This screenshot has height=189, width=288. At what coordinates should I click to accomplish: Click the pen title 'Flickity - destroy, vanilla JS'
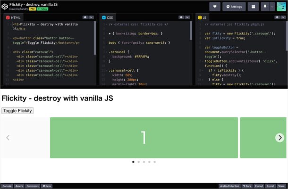coord(34,4)
